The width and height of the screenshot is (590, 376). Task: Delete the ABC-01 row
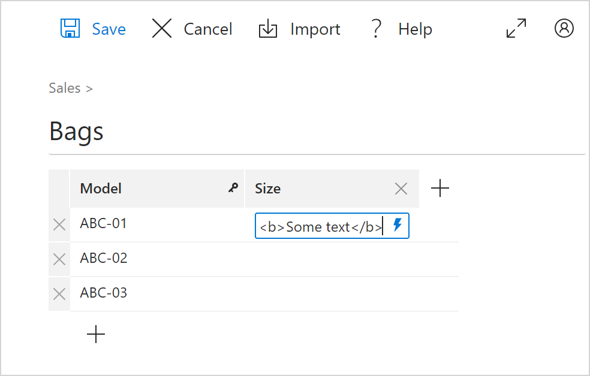tap(59, 225)
